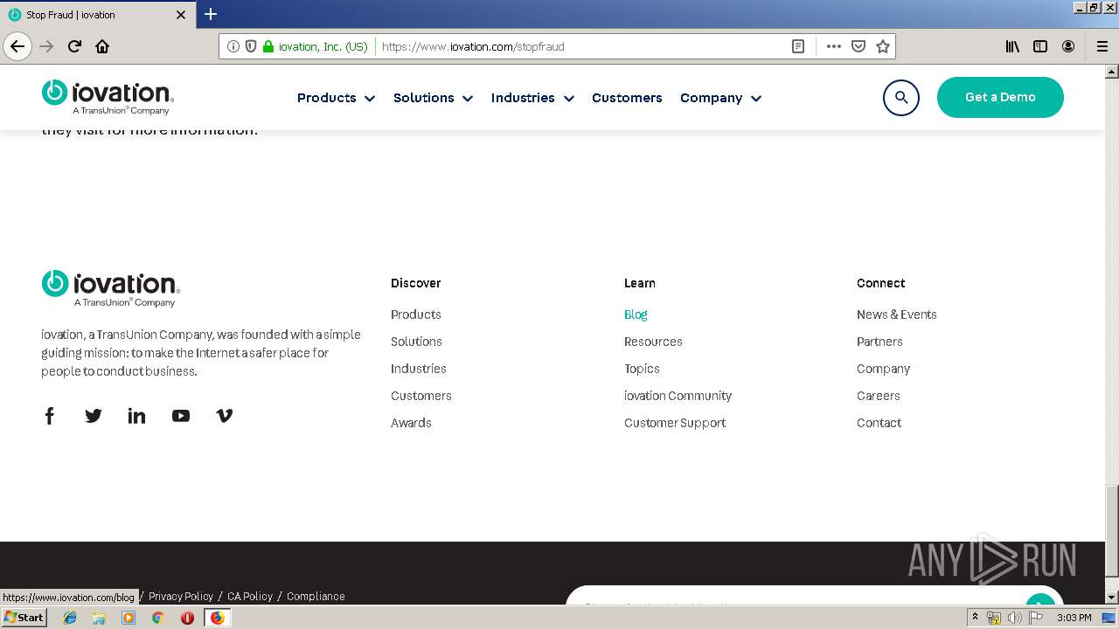Open the Blog link under Learn
The image size is (1119, 629).
coord(636,314)
